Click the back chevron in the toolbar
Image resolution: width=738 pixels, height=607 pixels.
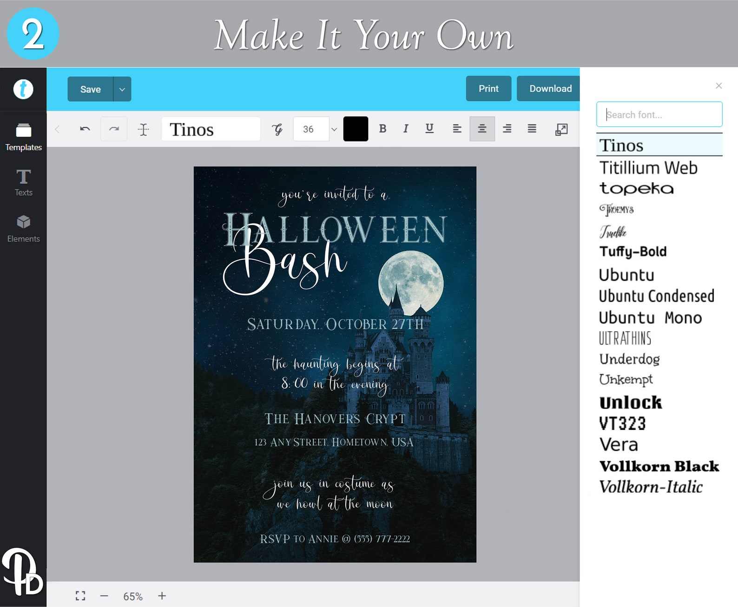pyautogui.click(x=57, y=129)
